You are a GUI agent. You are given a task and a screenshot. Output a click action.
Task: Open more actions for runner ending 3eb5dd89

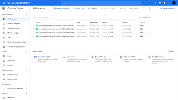click(149, 36)
